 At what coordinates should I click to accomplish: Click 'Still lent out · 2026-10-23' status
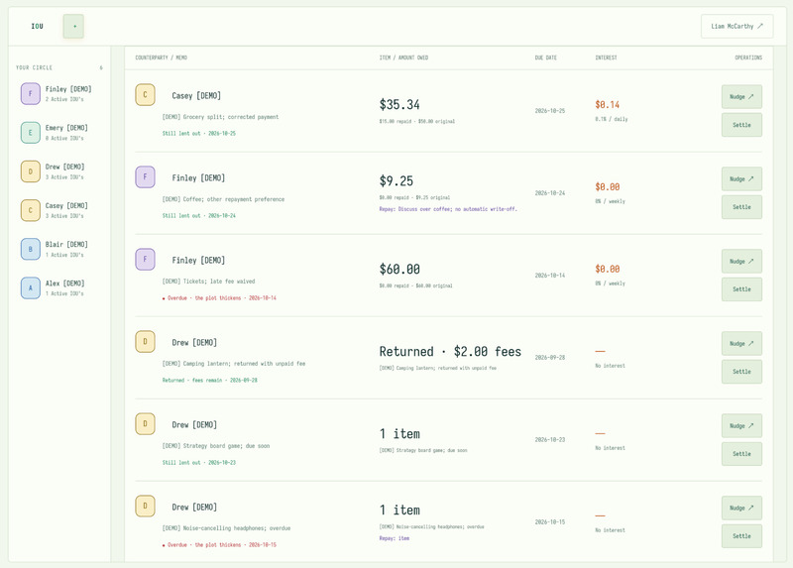199,462
